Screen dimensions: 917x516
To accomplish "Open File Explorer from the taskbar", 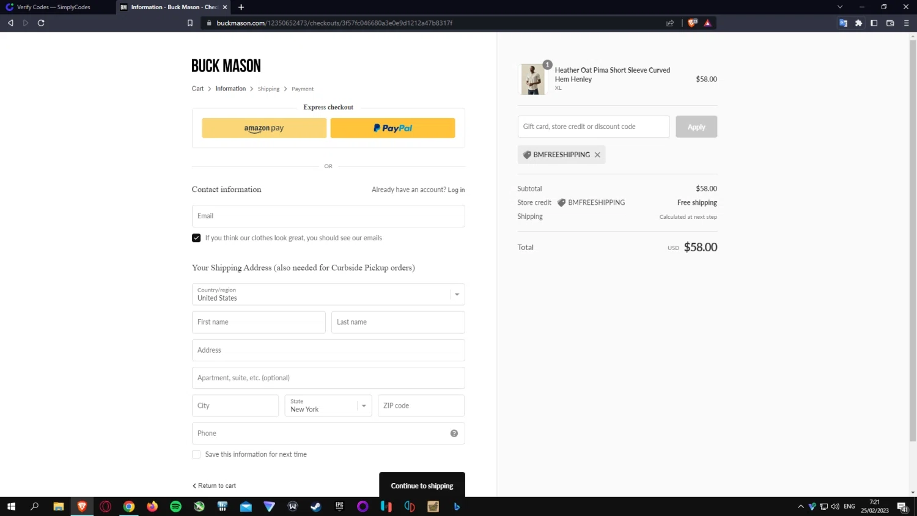I will tap(59, 506).
